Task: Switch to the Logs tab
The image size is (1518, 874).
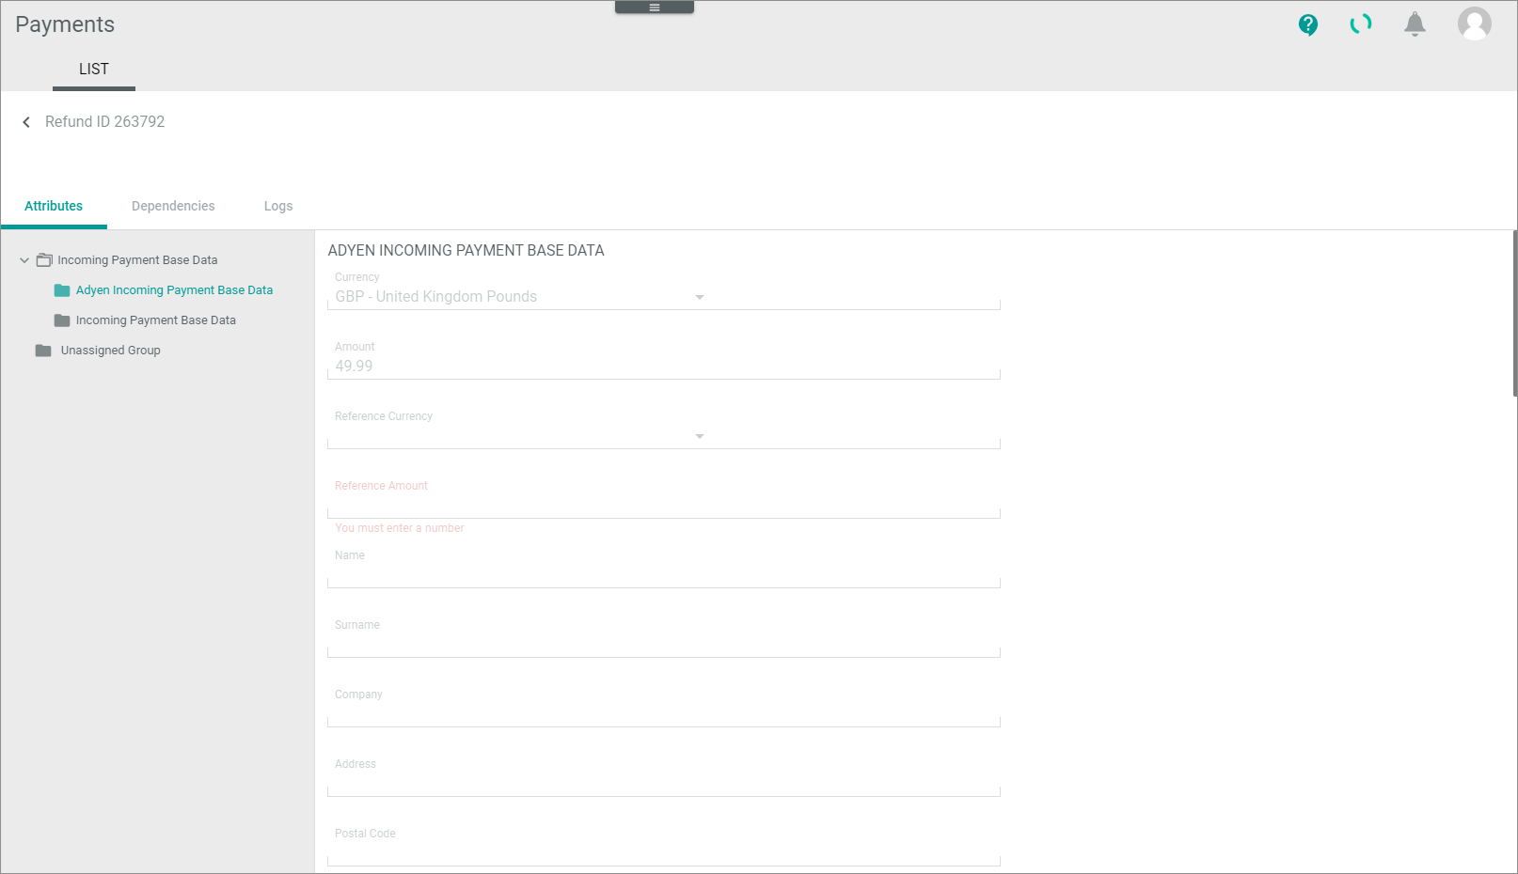Action: click(278, 206)
